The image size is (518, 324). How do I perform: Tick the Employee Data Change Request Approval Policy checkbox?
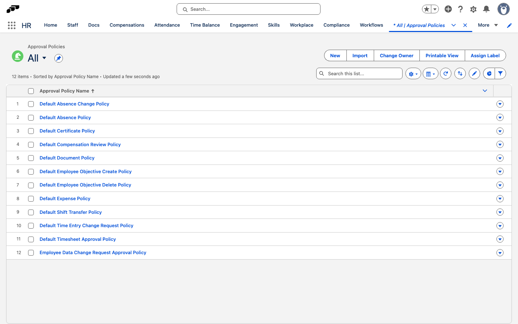point(31,253)
